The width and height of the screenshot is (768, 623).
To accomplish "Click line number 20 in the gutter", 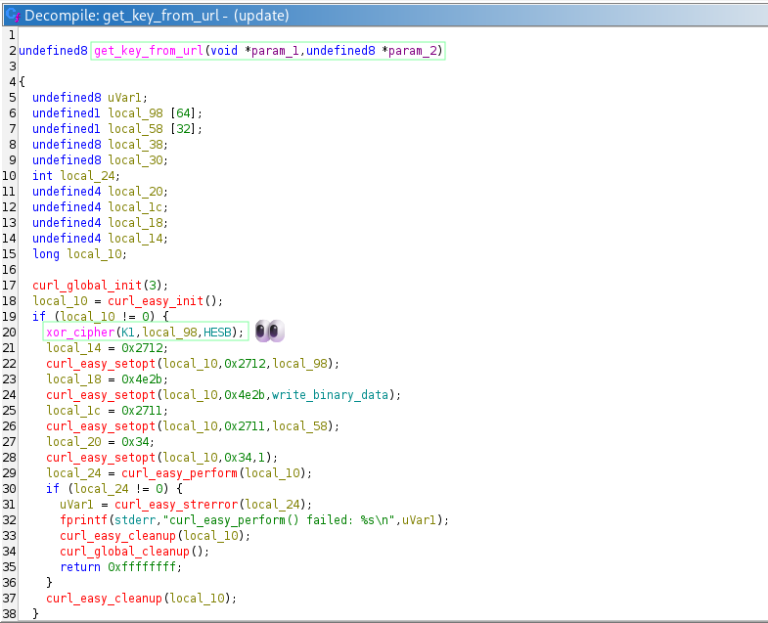I will click(x=9, y=333).
